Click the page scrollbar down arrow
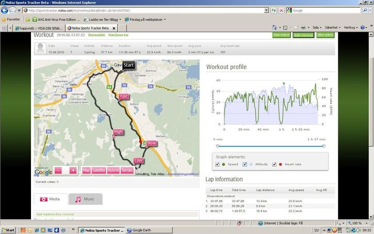 [371, 217]
